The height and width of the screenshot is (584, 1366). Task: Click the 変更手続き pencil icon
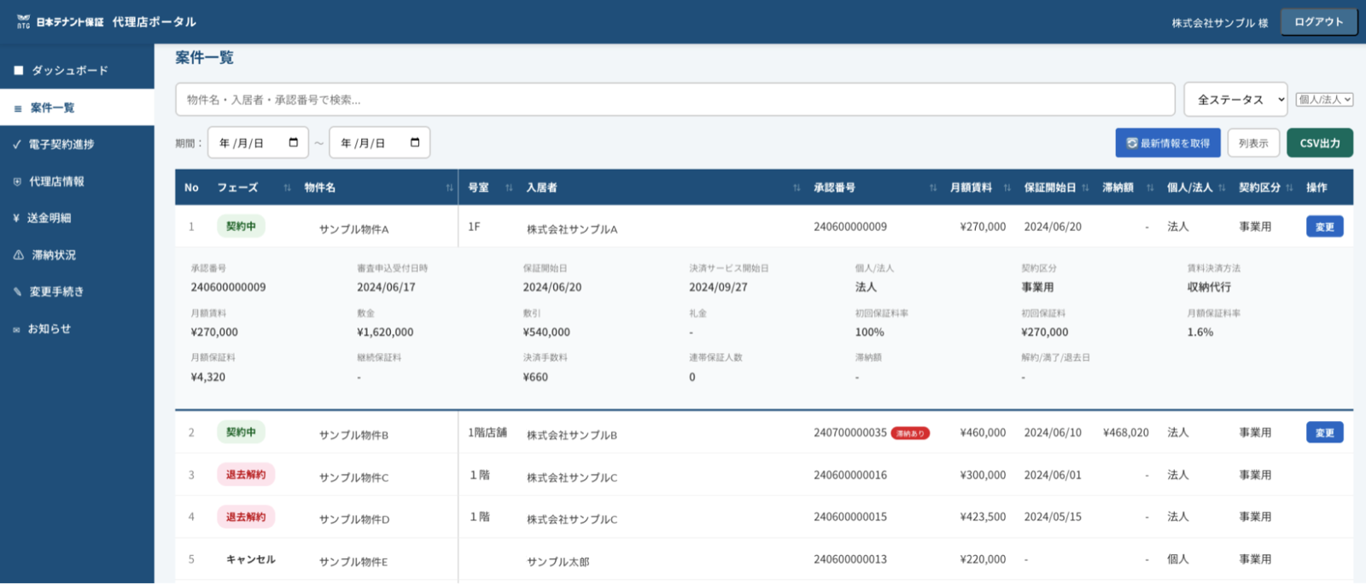tap(17, 292)
